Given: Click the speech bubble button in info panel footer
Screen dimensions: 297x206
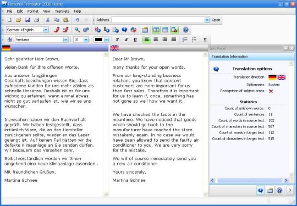Looking at the screenshot, I should tap(261, 190).
